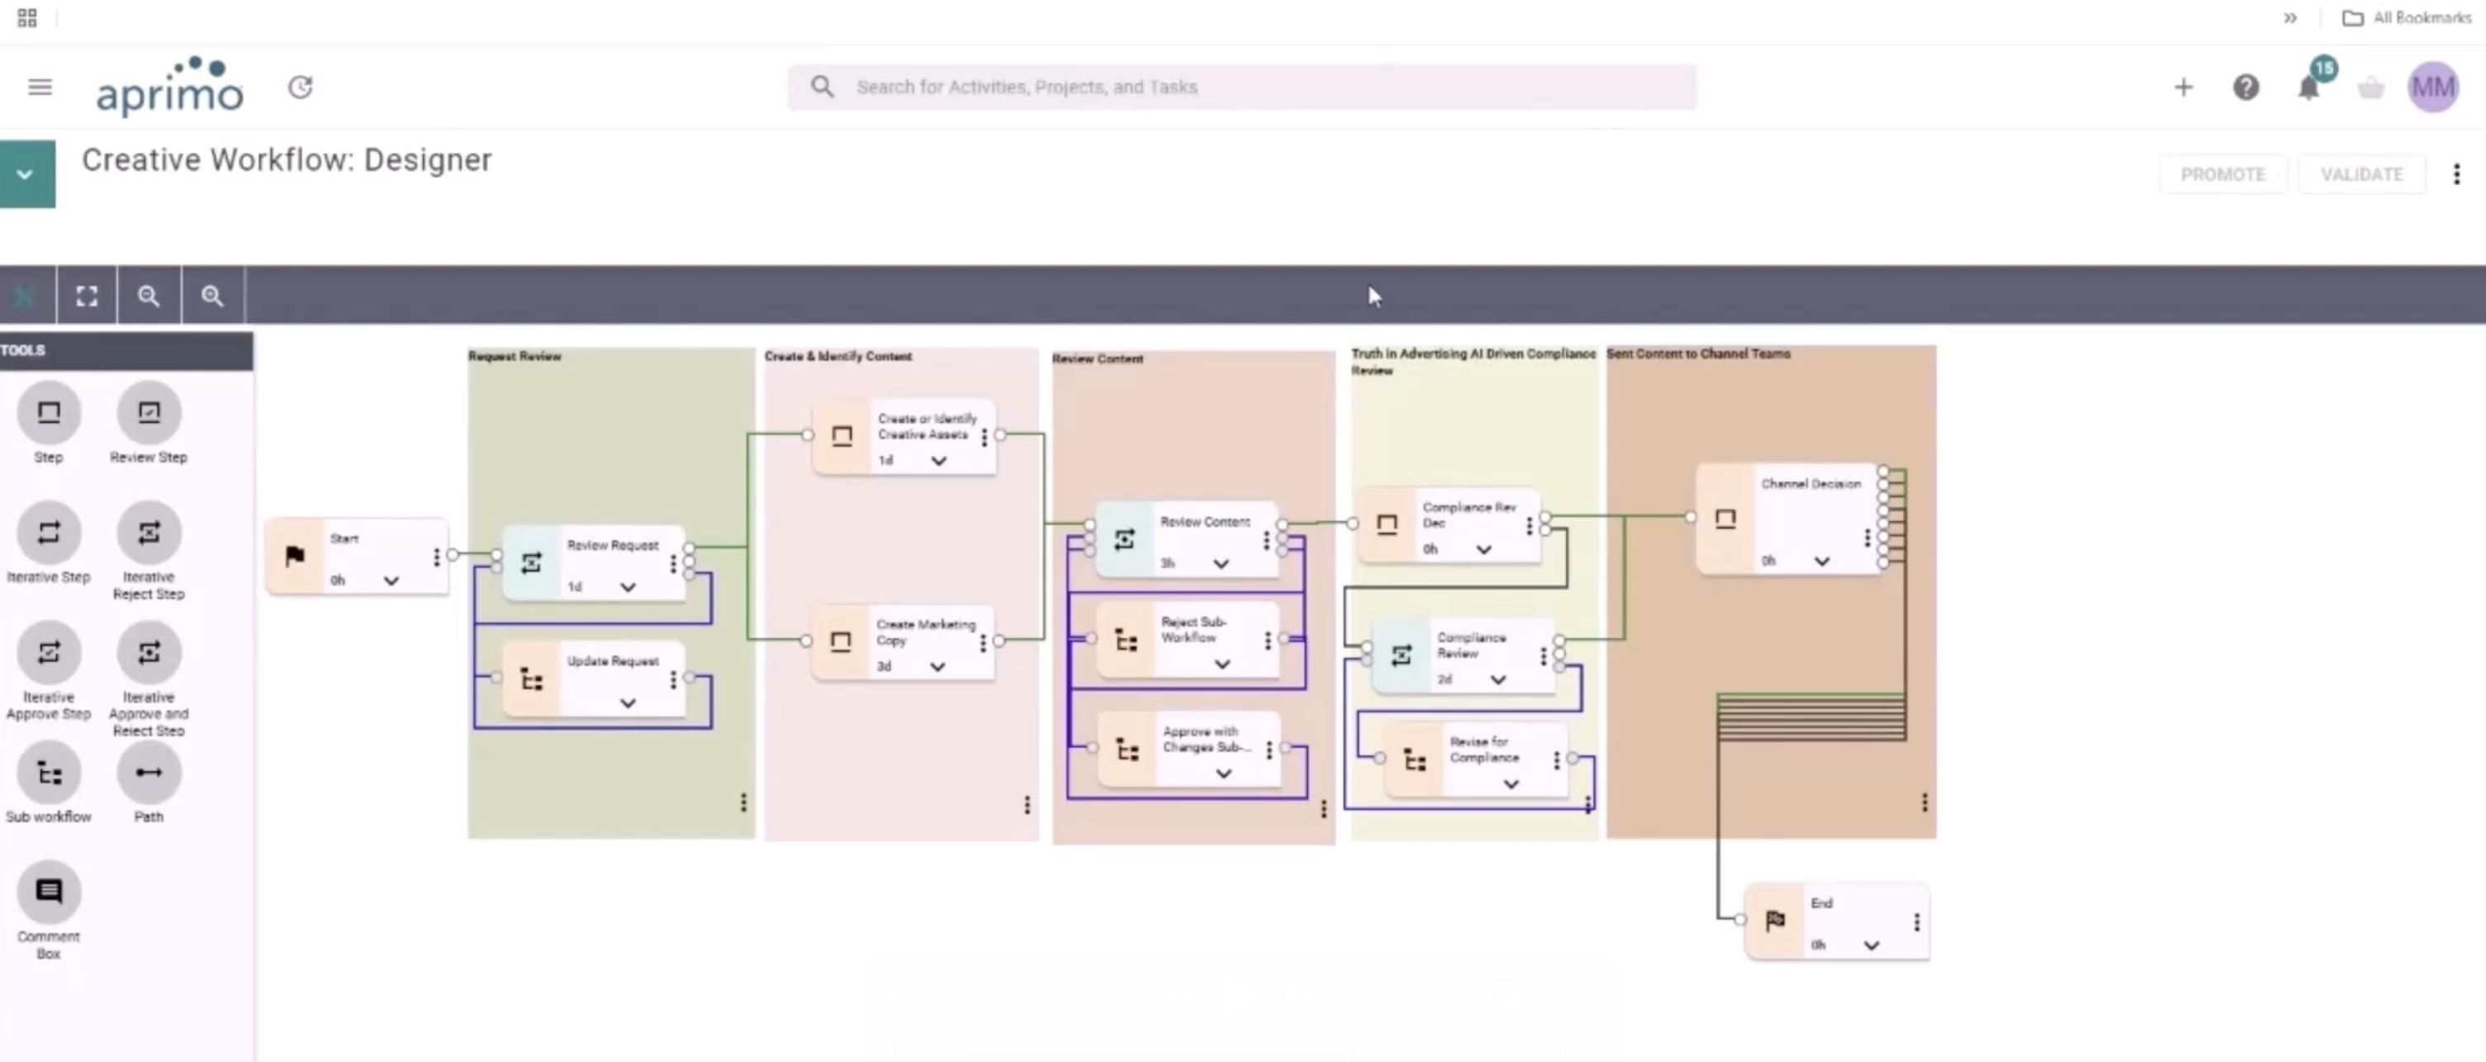The image size is (2486, 1062).
Task: Select the Comment Box tool
Action: tap(48, 892)
